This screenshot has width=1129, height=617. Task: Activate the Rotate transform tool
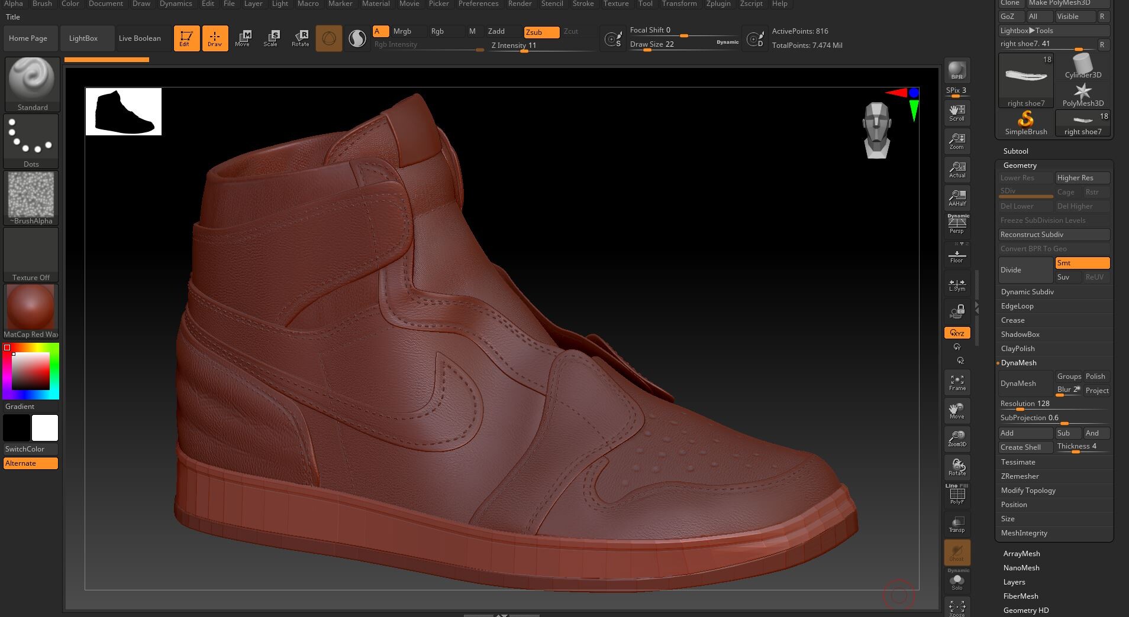(300, 38)
